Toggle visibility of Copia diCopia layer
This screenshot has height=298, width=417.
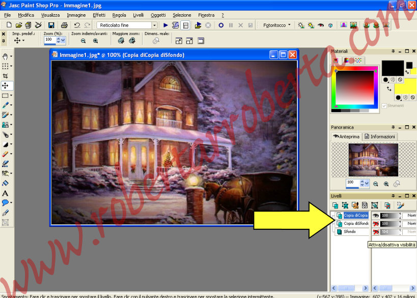click(x=376, y=216)
